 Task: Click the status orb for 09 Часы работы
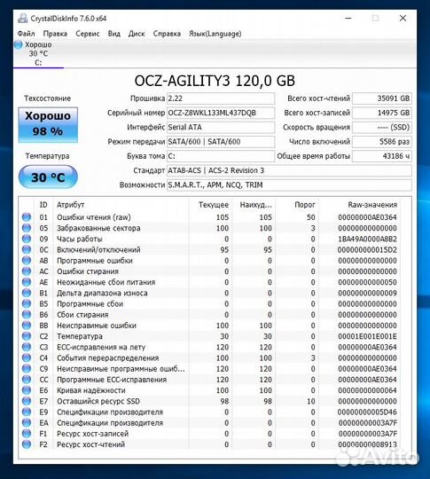tap(27, 239)
